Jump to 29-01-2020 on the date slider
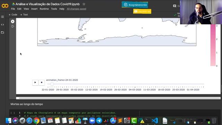Viewport: 222px width, 125px height. (62, 90)
